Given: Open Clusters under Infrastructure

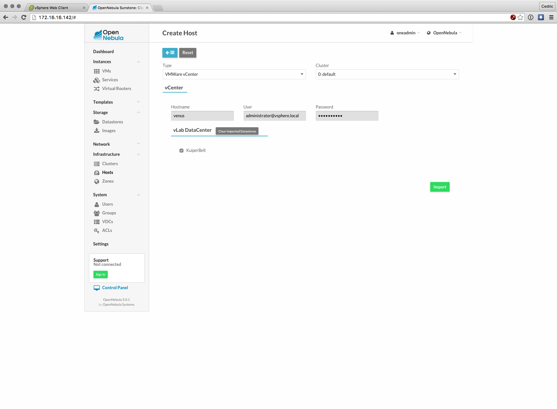Looking at the screenshot, I should 110,164.
